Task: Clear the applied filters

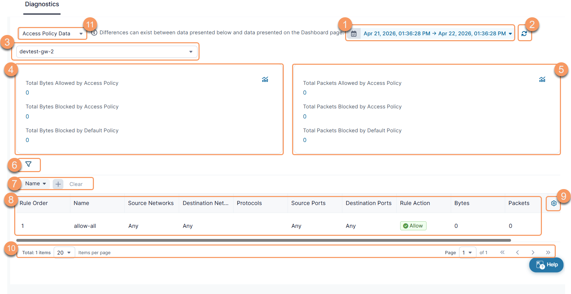Action: (76, 184)
